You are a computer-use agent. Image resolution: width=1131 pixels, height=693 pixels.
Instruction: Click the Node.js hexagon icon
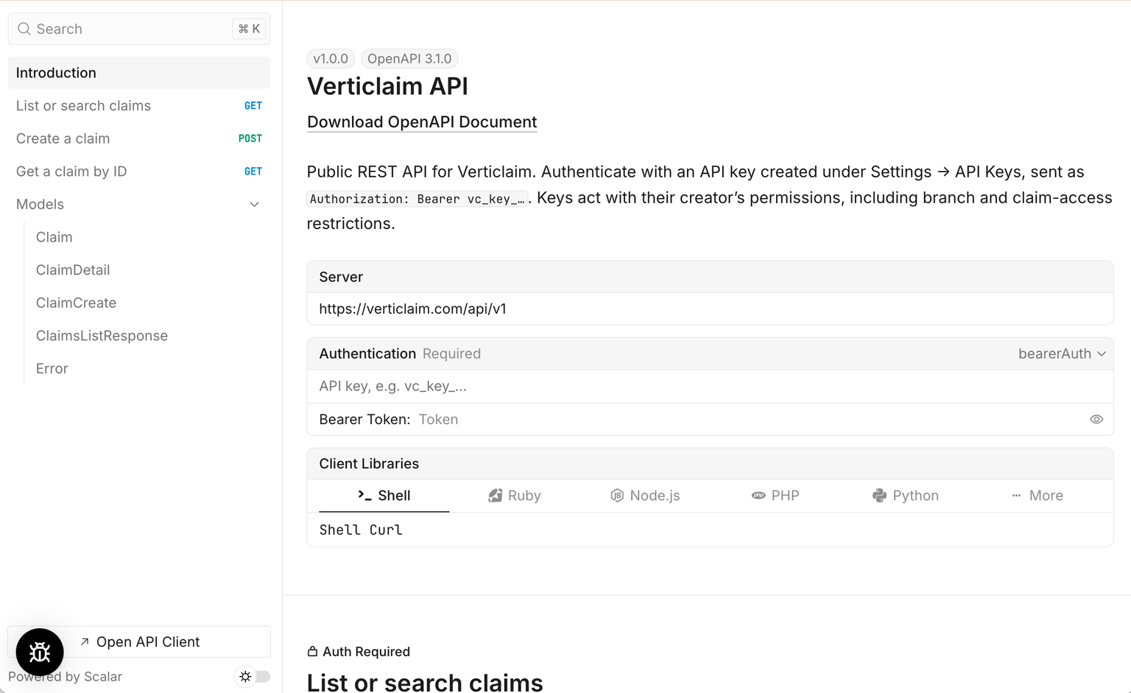pos(617,496)
